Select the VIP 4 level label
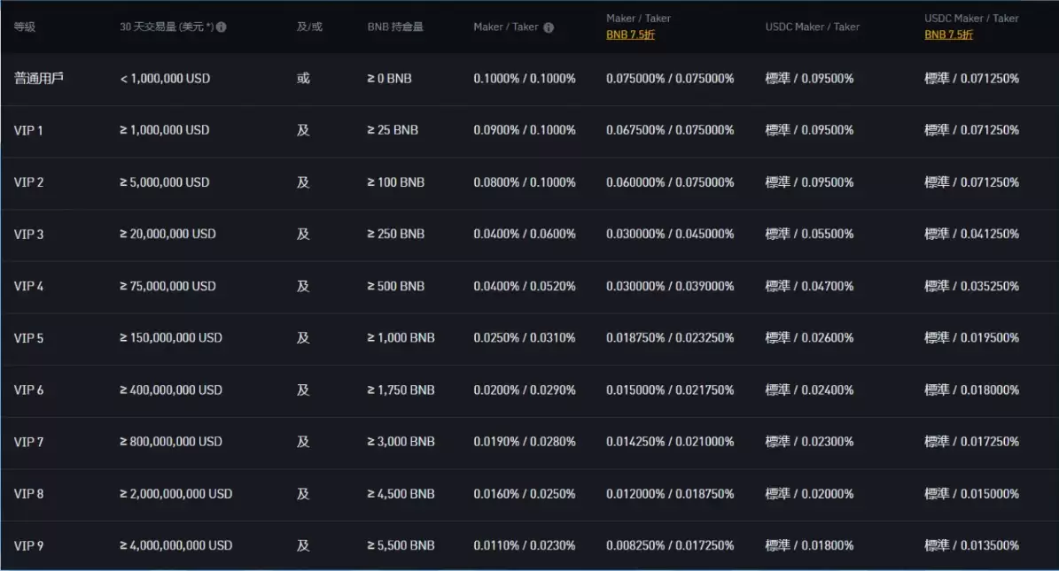1059x571 pixels. tap(28, 286)
